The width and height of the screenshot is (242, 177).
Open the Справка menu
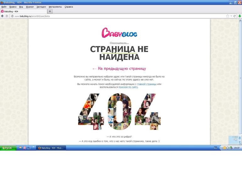point(69,7)
